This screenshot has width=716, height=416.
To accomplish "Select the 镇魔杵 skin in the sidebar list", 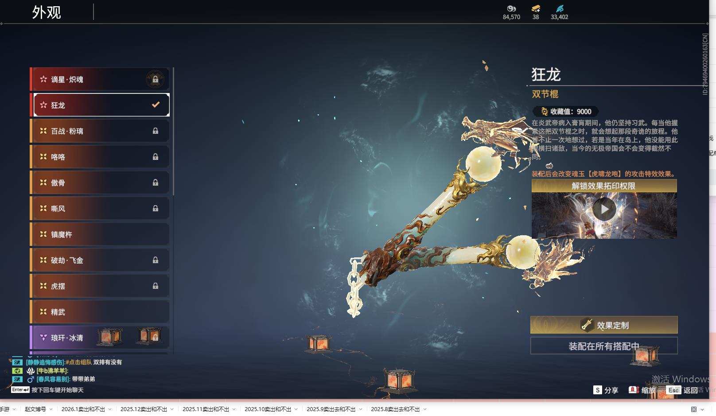I will pos(99,234).
